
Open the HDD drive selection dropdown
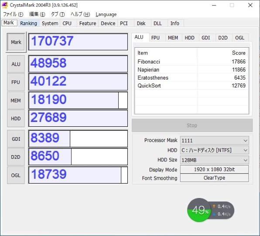pyautogui.click(x=214, y=150)
